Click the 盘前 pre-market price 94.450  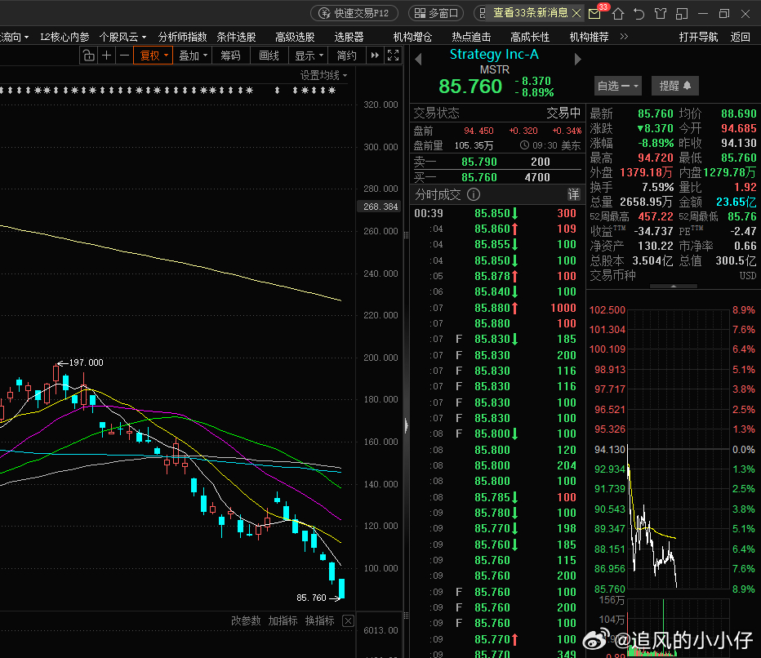(x=478, y=131)
